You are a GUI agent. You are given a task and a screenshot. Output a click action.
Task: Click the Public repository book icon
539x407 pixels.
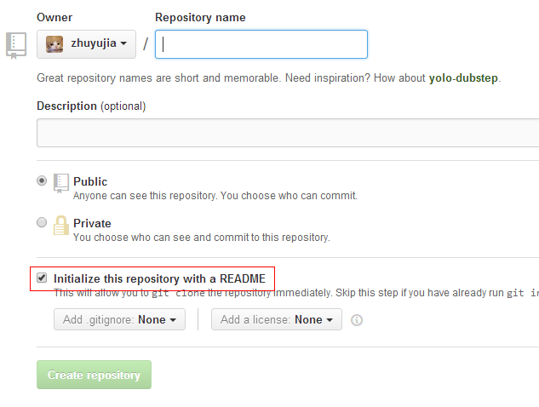(60, 183)
